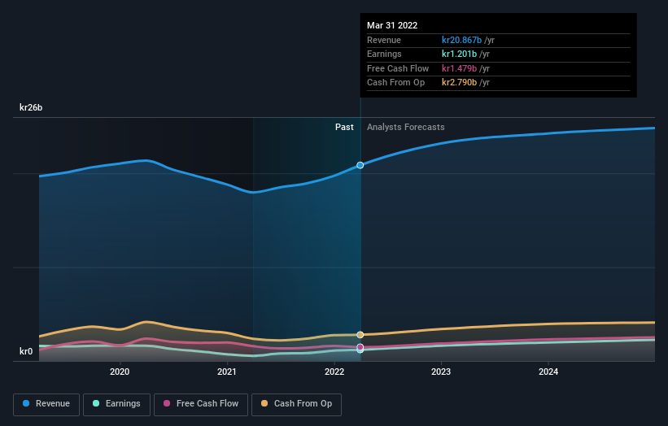Click the 2021 x-axis label

[x=227, y=372]
